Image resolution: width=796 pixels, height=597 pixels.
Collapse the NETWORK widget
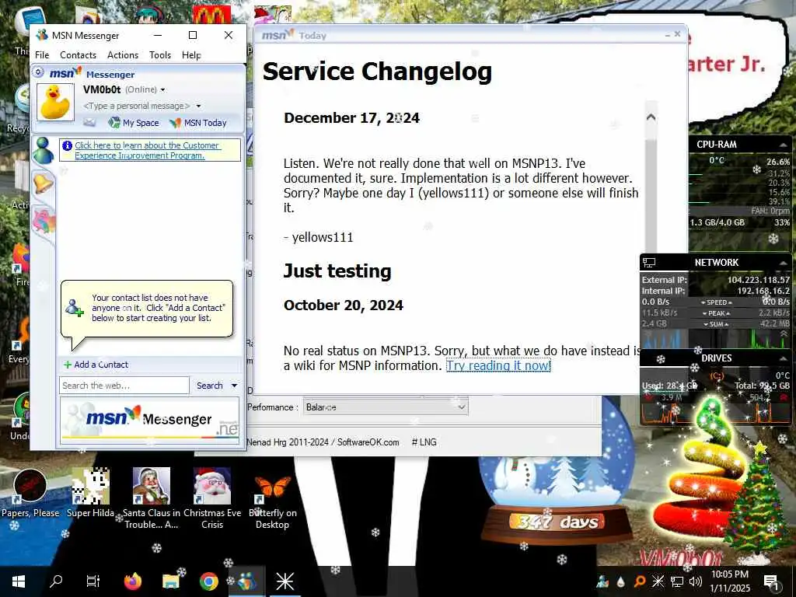[782, 263]
